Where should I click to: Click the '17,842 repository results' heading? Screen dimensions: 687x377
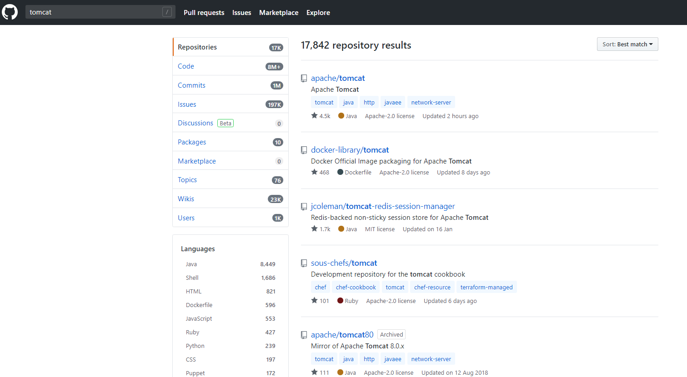pos(356,45)
